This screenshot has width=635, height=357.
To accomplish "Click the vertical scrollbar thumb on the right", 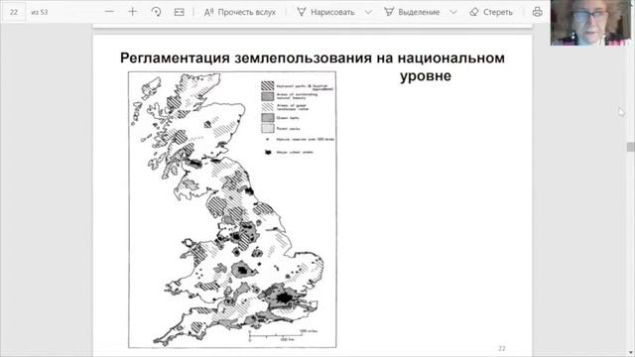I will pyautogui.click(x=631, y=147).
